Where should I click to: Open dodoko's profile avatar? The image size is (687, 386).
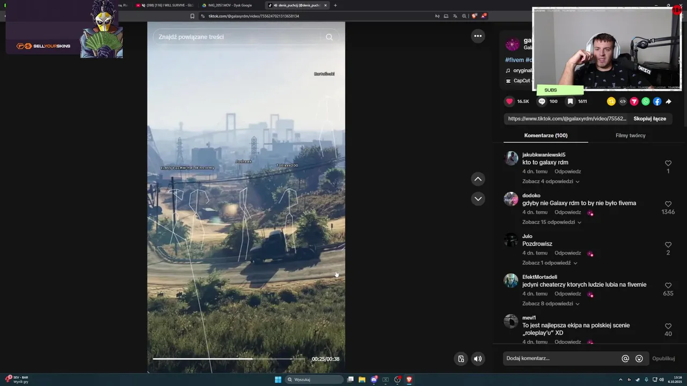tap(511, 199)
